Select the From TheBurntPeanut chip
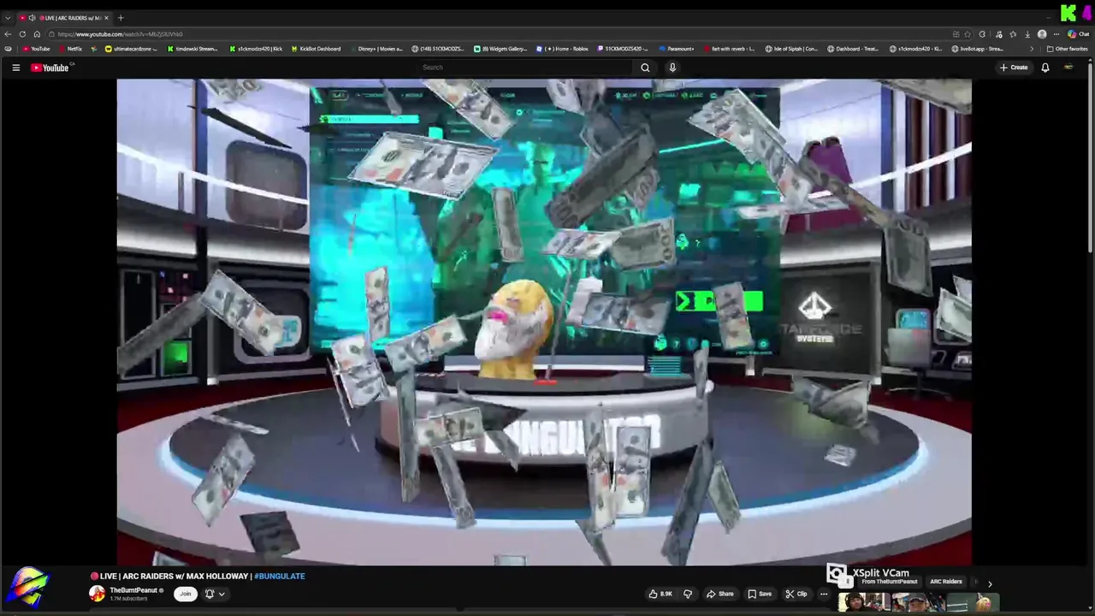Viewport: 1095px width, 616px height. 890,582
